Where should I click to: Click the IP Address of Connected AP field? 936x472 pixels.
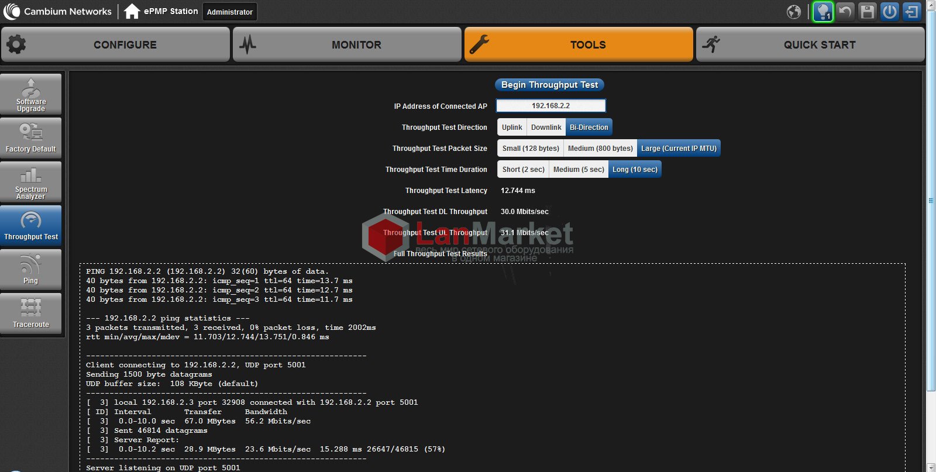550,106
